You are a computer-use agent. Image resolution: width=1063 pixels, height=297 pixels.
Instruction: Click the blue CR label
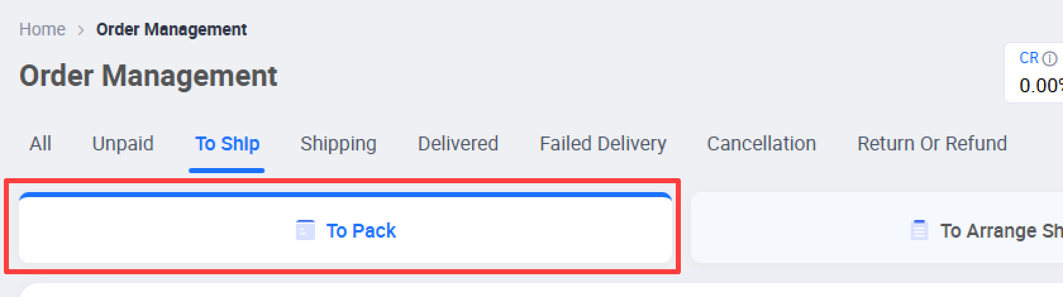pos(1029,58)
